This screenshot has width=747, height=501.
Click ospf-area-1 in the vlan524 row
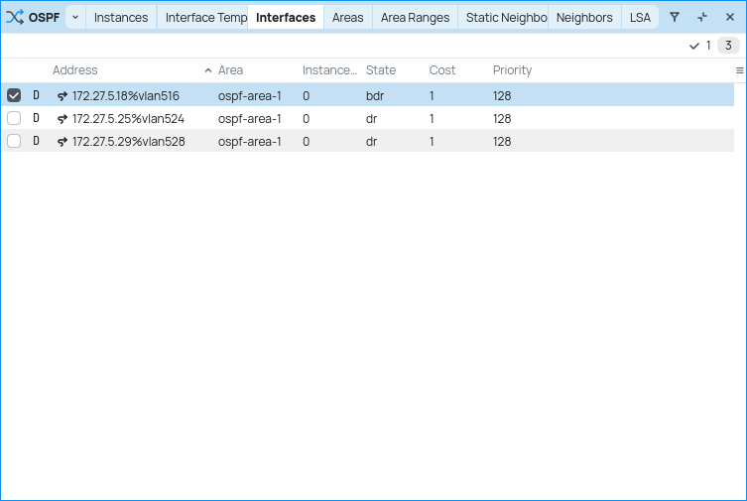(x=250, y=119)
